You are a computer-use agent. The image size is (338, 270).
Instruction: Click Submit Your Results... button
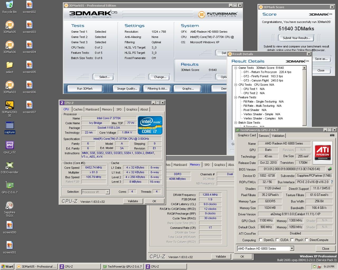(296, 38)
